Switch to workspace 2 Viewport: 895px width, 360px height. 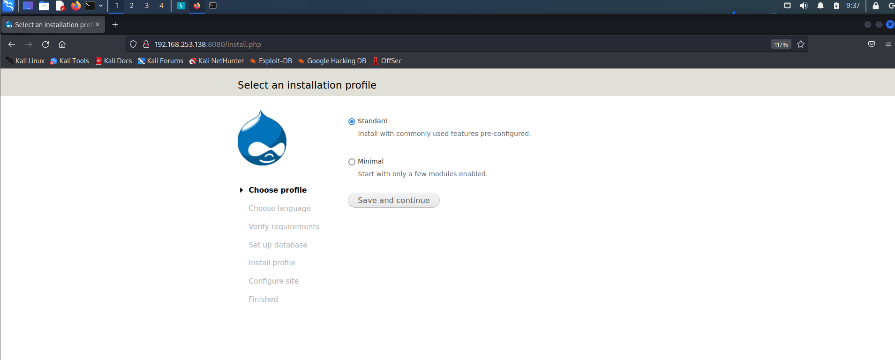coord(132,6)
